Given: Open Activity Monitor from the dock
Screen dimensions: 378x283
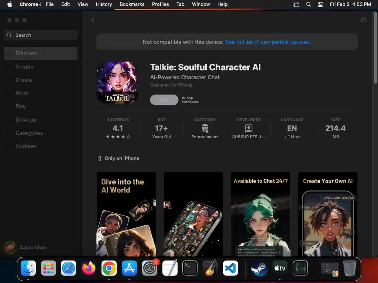Looking at the screenshot, I should (x=300, y=268).
